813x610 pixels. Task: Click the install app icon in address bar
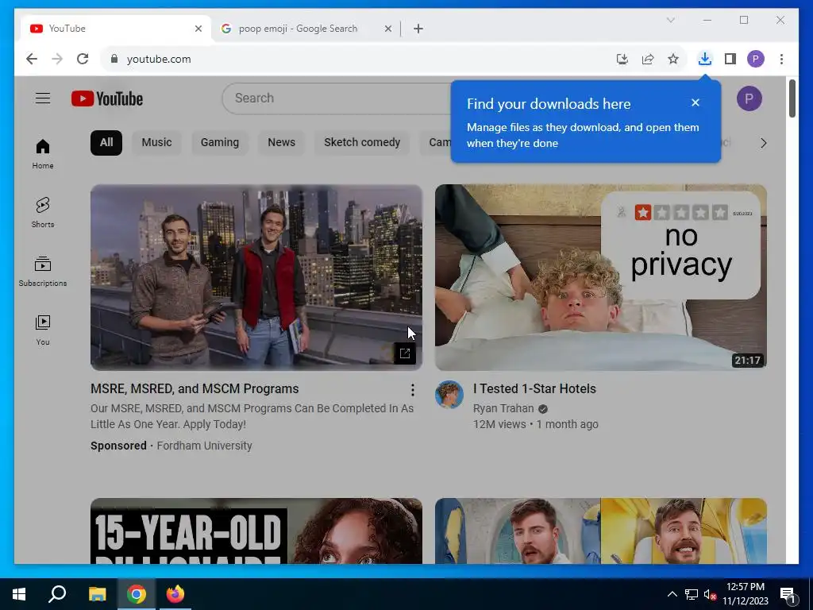tap(622, 59)
